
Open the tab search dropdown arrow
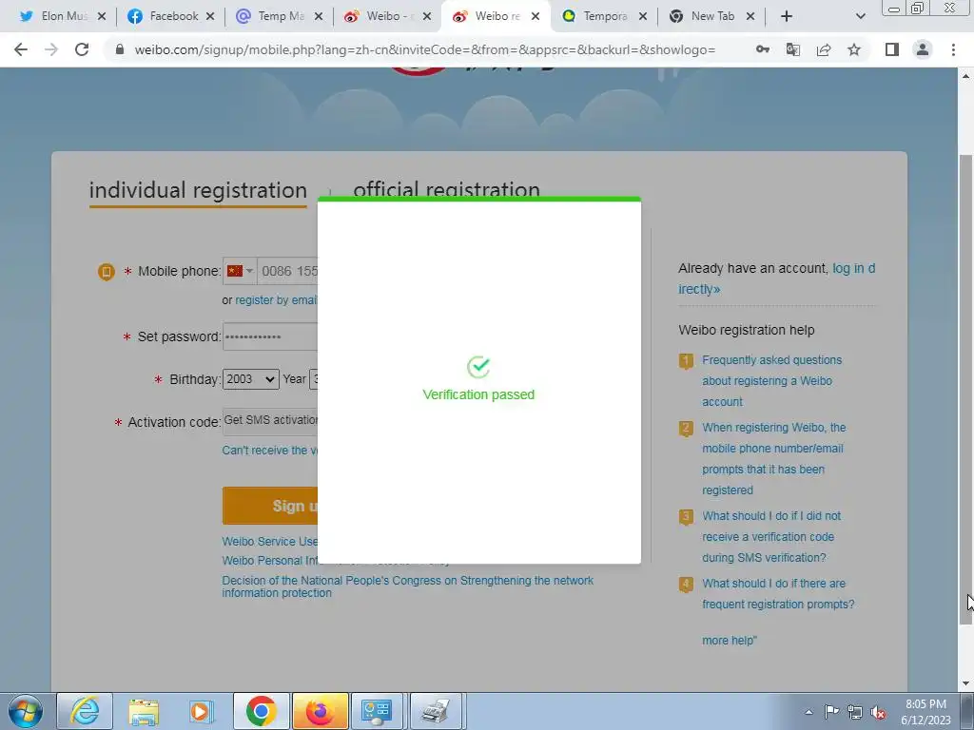(860, 16)
